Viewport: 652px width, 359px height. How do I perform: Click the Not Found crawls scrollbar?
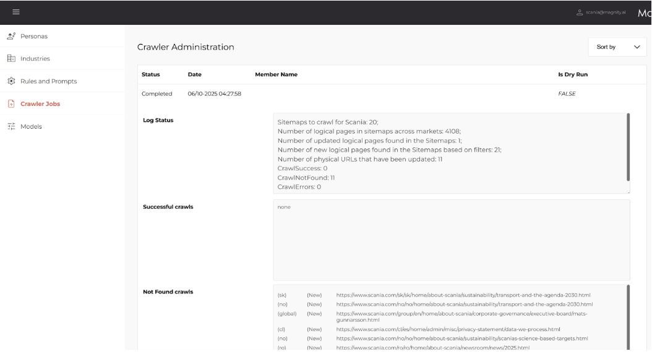628,316
